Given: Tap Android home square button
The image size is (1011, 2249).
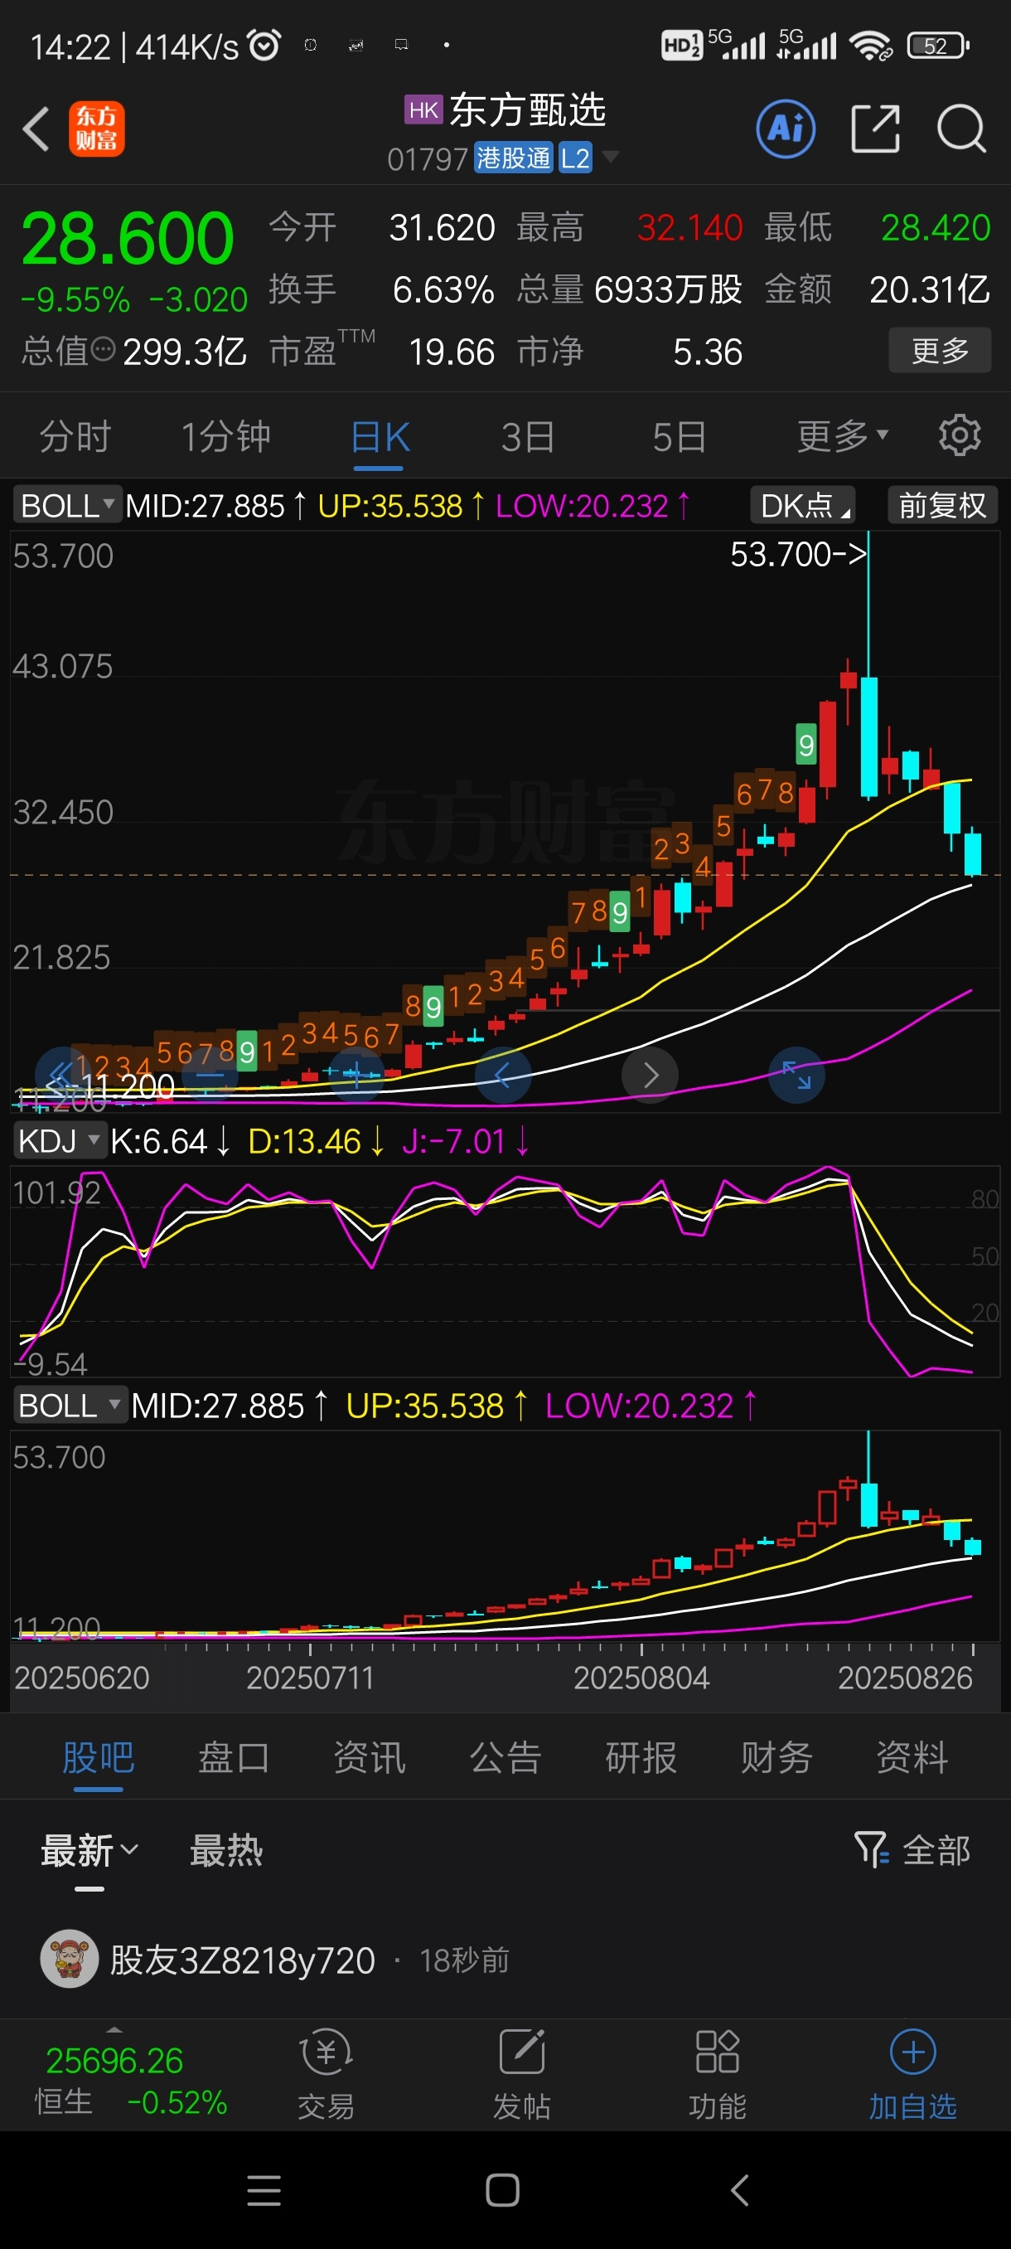Looking at the screenshot, I should click(502, 2190).
